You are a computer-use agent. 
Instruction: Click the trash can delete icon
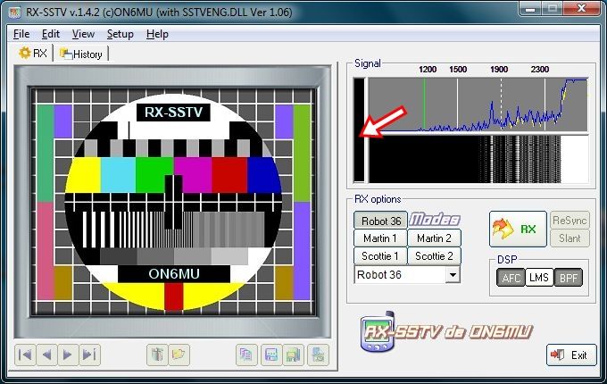pos(157,355)
